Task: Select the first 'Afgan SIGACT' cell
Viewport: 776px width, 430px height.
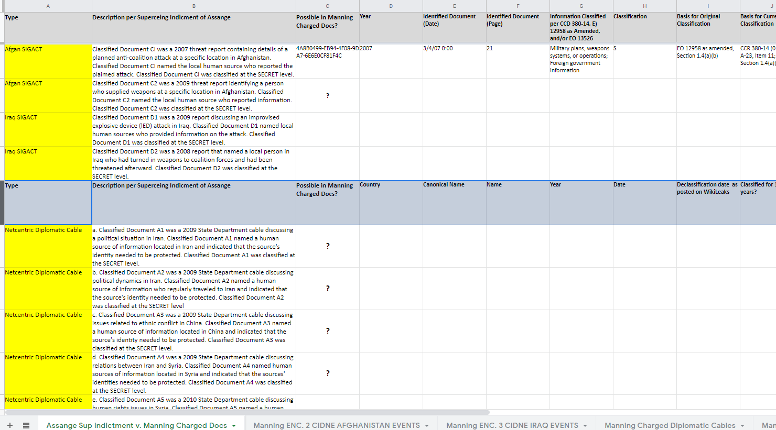Action: point(48,61)
